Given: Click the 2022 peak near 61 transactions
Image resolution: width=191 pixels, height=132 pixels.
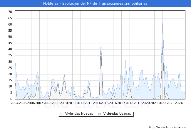Looking at the screenshot, I should [162, 23].
